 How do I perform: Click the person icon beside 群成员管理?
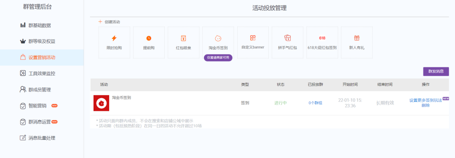23,89
